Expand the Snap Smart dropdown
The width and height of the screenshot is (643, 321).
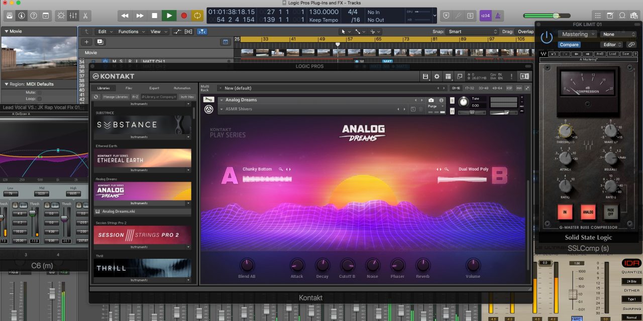point(472,32)
